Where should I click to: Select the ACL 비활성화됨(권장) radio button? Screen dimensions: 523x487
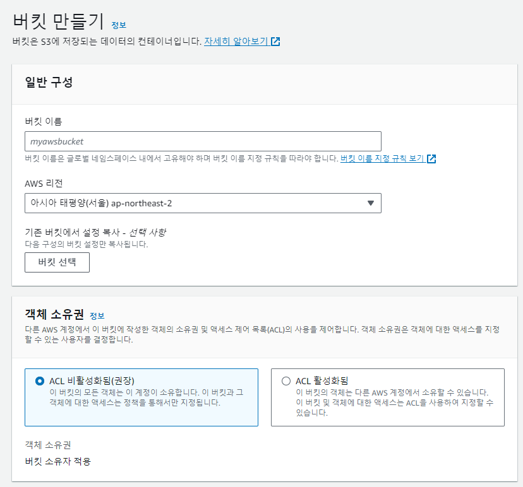40,381
